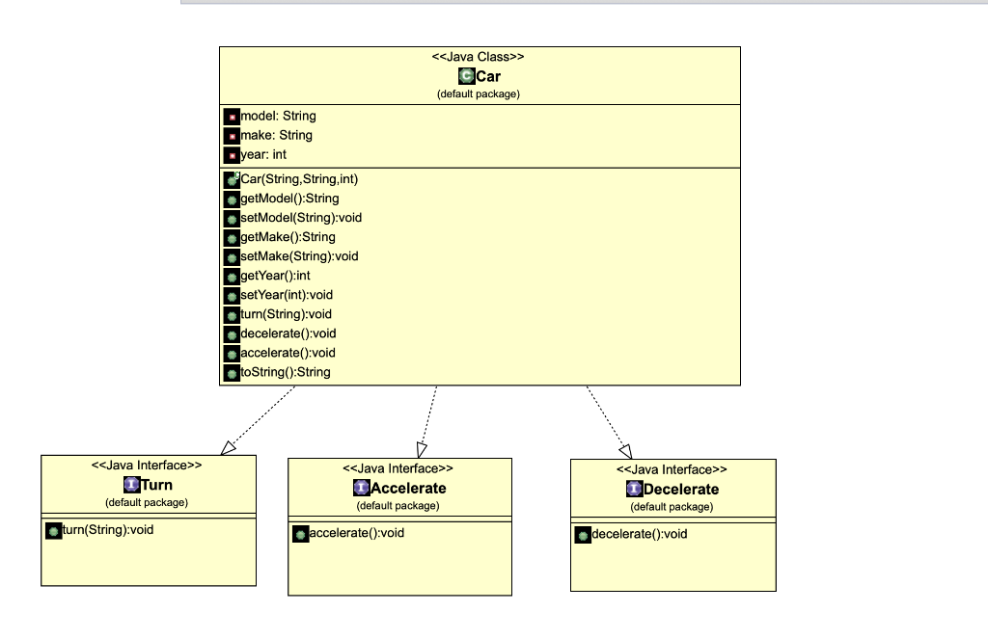Screen dimensions: 988x639
Task: Click private field icon beside model: String
Action: point(232,117)
